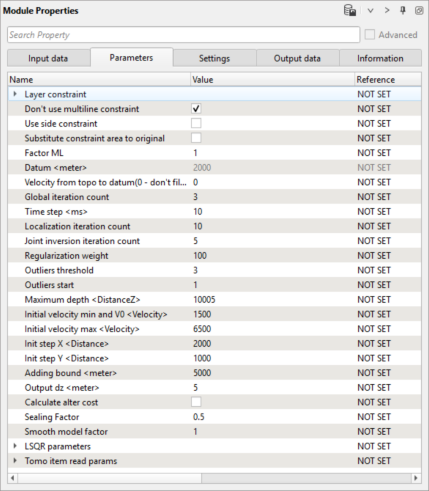Toggle the Advanced checkbox
Image resolution: width=429 pixels, height=491 pixels.
coord(370,35)
